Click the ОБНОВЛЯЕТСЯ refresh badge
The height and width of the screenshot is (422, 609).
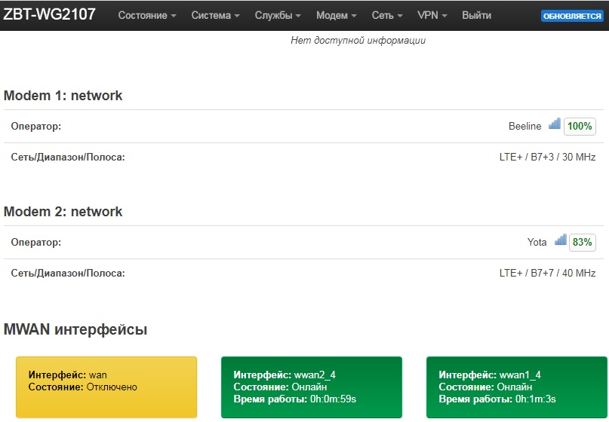tap(572, 17)
